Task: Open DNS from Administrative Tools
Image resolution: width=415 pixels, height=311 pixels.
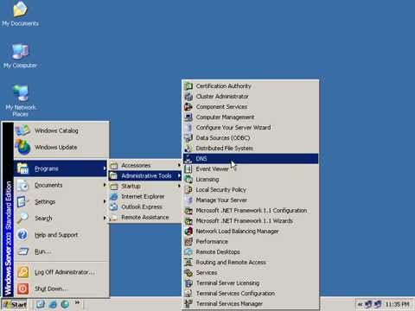Action: click(251, 158)
